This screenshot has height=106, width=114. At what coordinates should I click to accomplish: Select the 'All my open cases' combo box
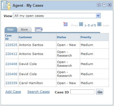[x=57, y=16]
